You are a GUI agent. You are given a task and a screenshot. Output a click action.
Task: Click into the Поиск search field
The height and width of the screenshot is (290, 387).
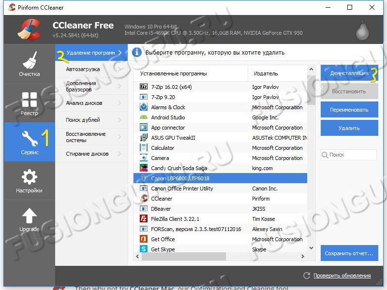pyautogui.click(x=349, y=155)
